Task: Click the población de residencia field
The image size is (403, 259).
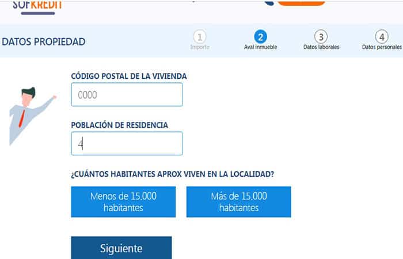Action: click(127, 143)
